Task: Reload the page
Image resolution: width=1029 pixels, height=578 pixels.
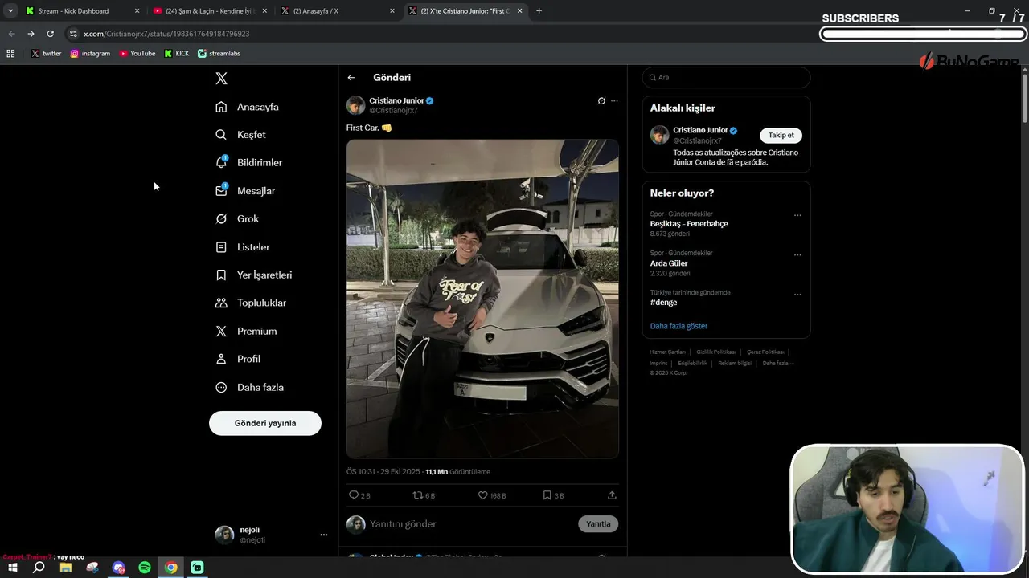Action: (x=50, y=34)
